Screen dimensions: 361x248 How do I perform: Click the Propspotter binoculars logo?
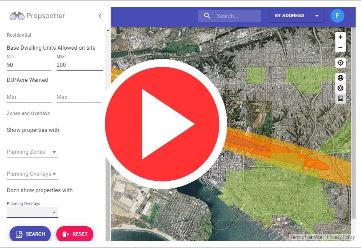(x=17, y=16)
